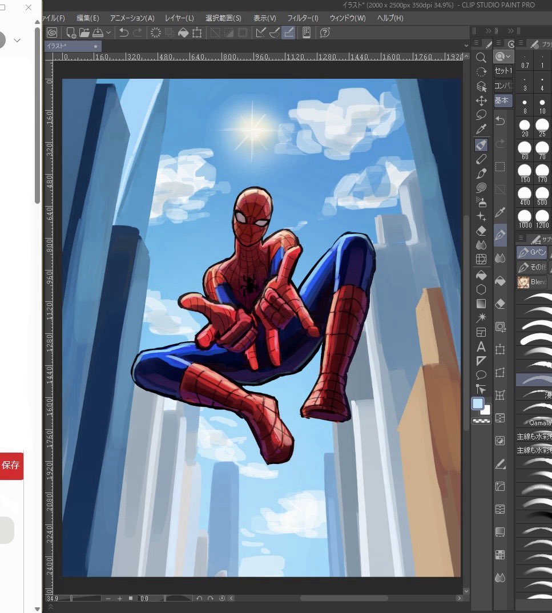Open the save options dropdown arrow

[108, 33]
